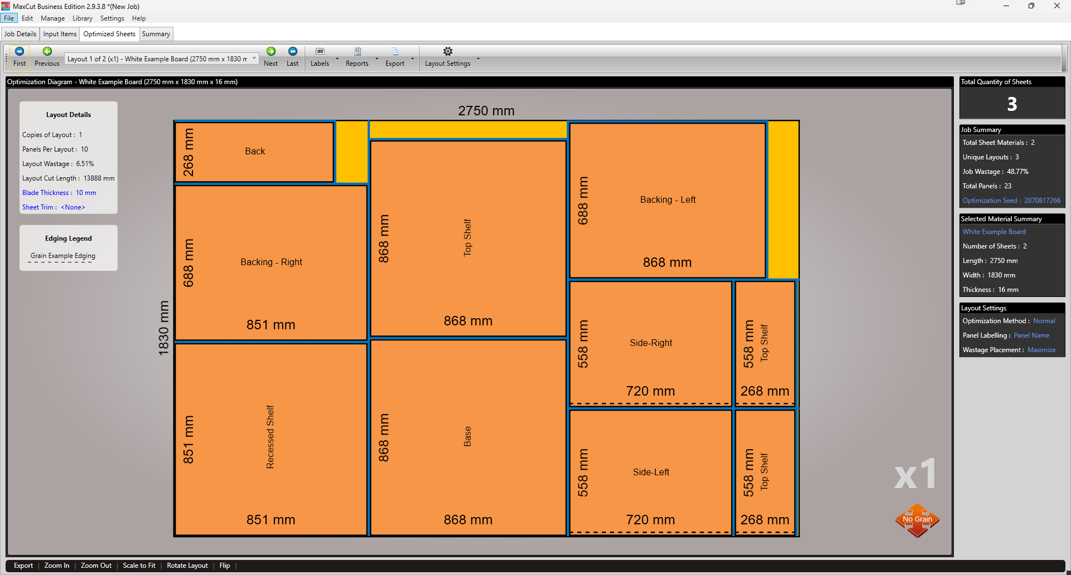The image size is (1071, 575).
Task: Click the yellow offcut beside Back panel
Action: click(x=351, y=152)
